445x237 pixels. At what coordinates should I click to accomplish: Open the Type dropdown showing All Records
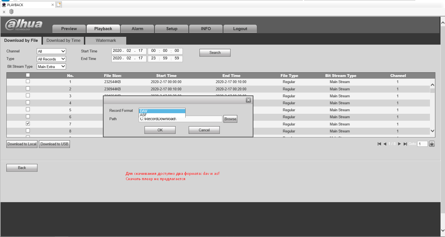pos(51,59)
